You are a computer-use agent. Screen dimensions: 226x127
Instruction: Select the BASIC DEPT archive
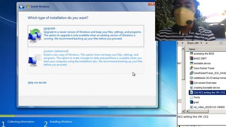[200, 59]
